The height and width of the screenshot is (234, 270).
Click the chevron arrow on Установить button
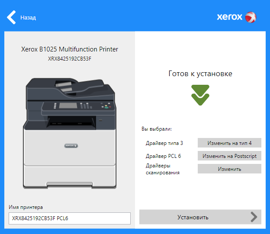[x=254, y=217]
